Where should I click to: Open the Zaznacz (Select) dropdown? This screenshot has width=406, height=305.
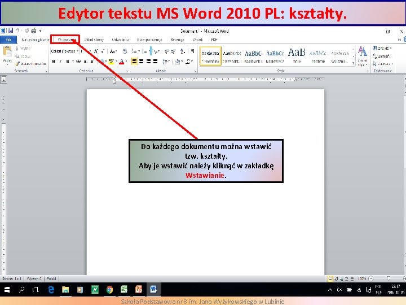(383, 63)
